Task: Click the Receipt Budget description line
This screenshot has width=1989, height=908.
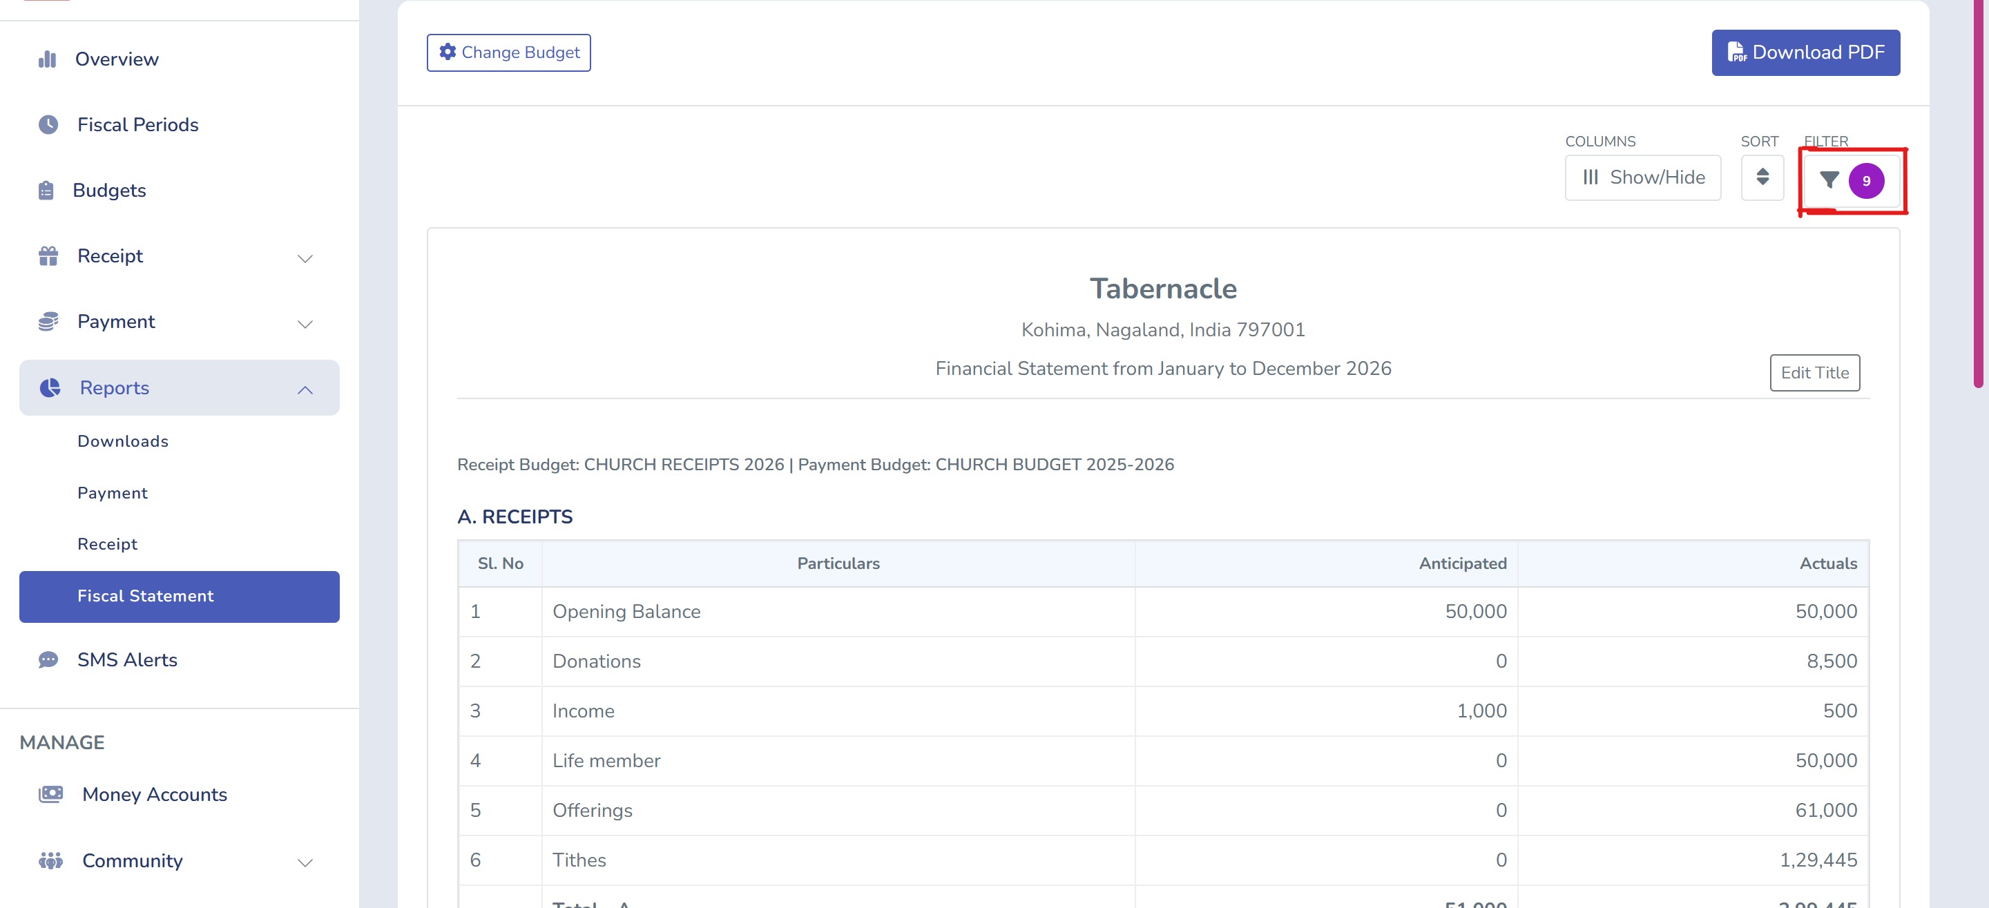Action: point(816,465)
